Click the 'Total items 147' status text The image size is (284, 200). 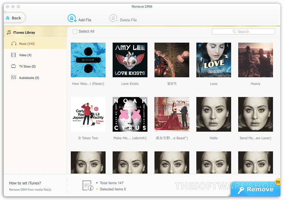pos(112,183)
